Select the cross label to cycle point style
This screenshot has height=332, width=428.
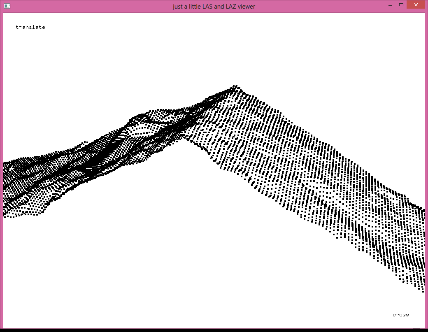tap(400, 315)
